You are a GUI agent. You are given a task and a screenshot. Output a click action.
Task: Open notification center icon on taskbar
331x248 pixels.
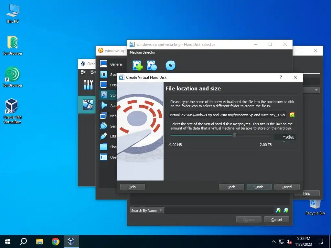(320, 242)
